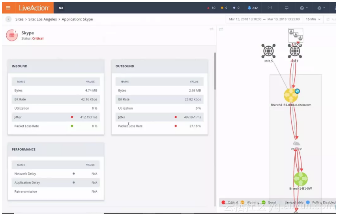The height and width of the screenshot is (216, 339).
Task: Click Inbound Jitter red status dot
Action: pyautogui.click(x=72, y=117)
